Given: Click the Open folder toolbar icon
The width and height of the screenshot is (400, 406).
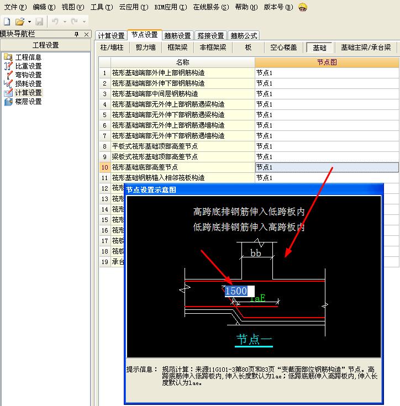Looking at the screenshot, I should tap(20, 22).
